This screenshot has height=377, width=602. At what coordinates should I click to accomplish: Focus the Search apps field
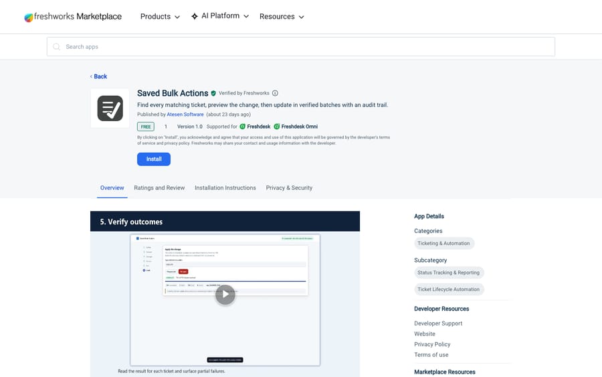point(300,46)
